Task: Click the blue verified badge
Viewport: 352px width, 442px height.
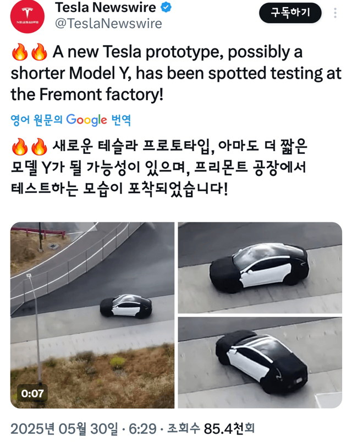Action: [166, 7]
